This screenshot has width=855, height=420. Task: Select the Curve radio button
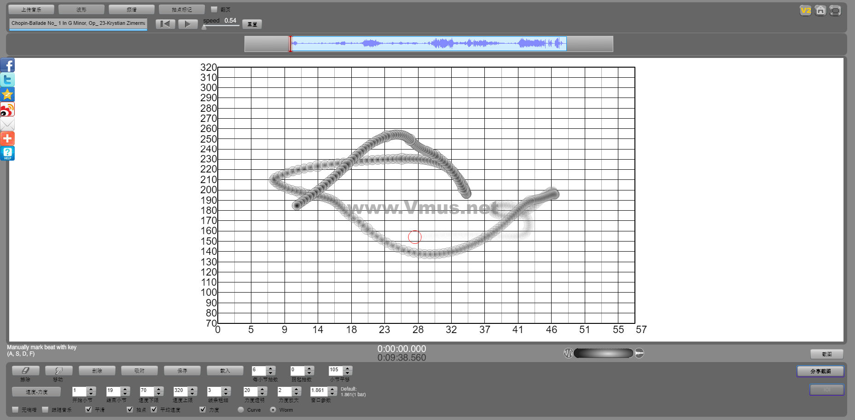click(241, 409)
